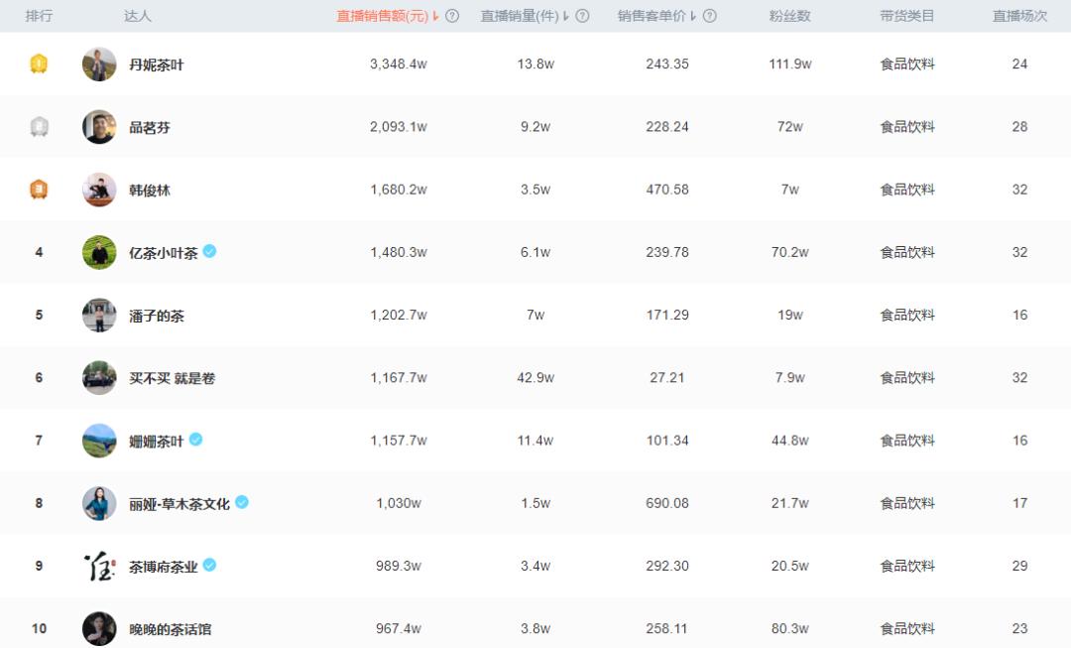Click verified badge next to 亿茶小叶茶
The width and height of the screenshot is (1071, 648).
(209, 251)
